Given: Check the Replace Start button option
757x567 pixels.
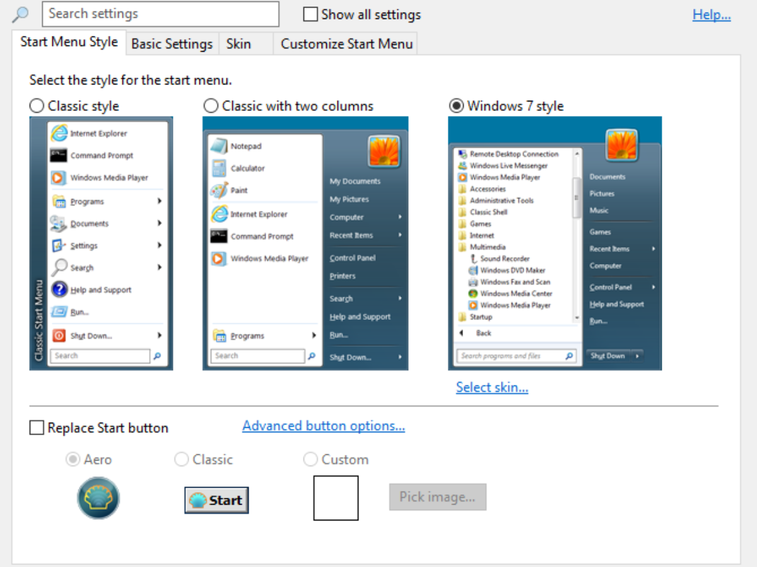Looking at the screenshot, I should tap(37, 428).
